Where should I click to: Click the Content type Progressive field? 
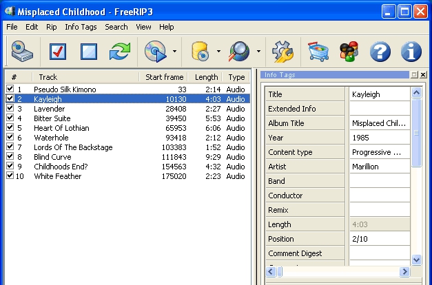point(380,152)
